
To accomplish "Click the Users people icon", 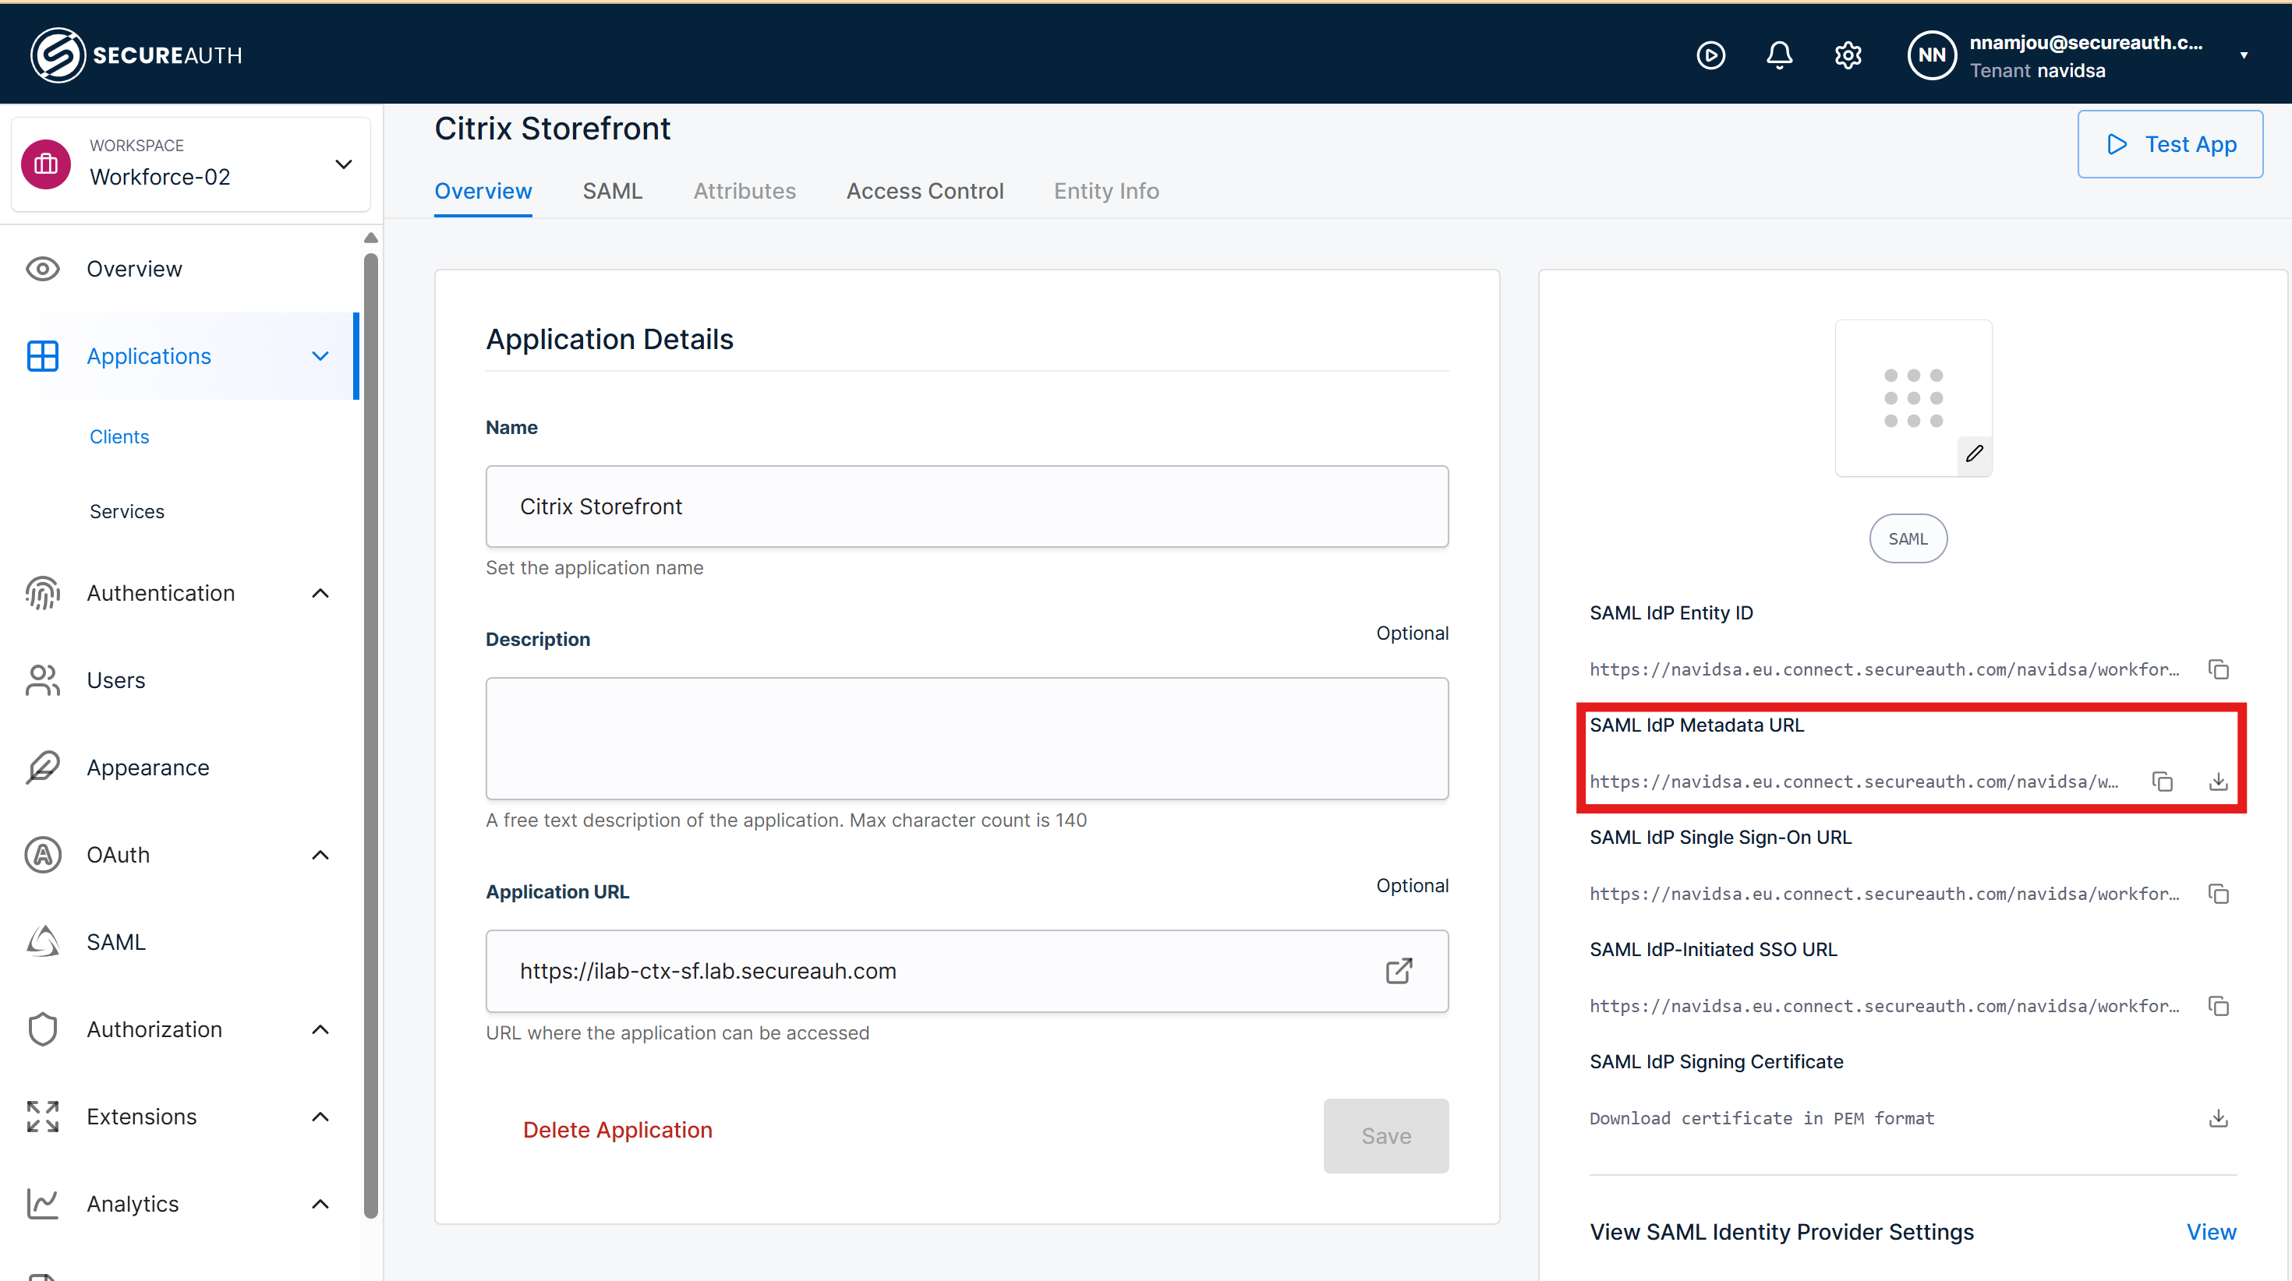I will pyautogui.click(x=43, y=680).
